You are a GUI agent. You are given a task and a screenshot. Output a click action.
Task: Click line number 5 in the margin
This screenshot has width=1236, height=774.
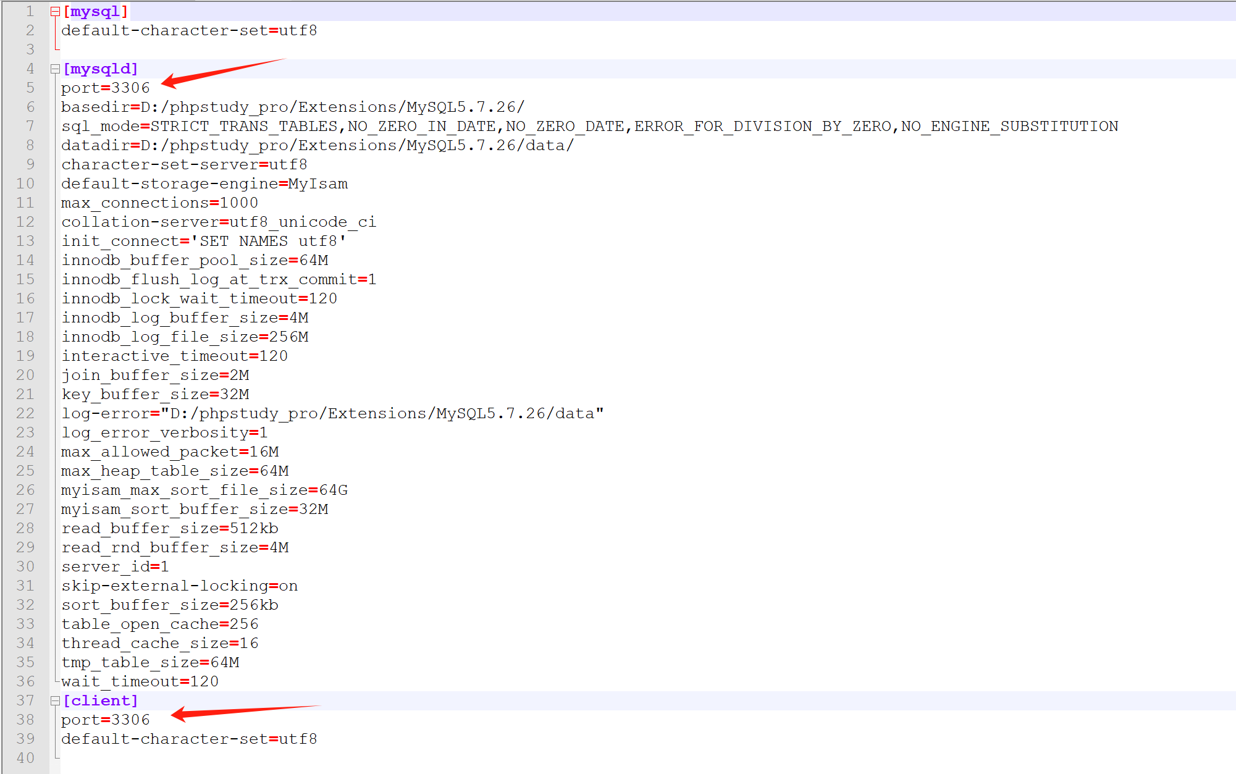pos(30,88)
